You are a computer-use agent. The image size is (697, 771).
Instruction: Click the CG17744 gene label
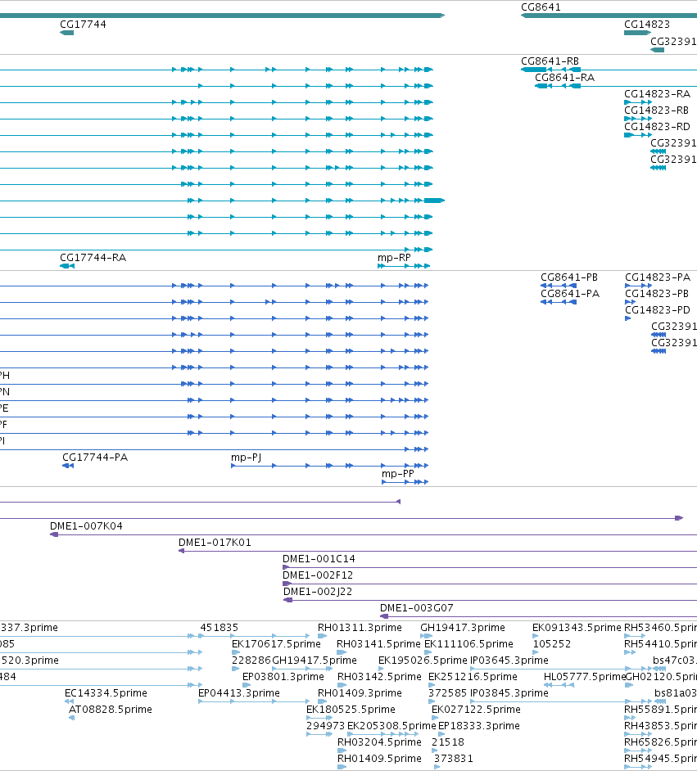[x=83, y=25]
